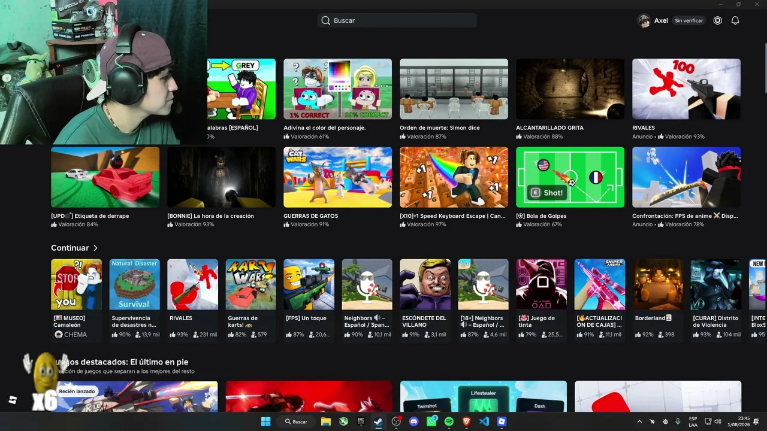Image resolution: width=767 pixels, height=431 pixels.
Task: Click the Windows taskbar Buscar search box
Action: point(295,421)
